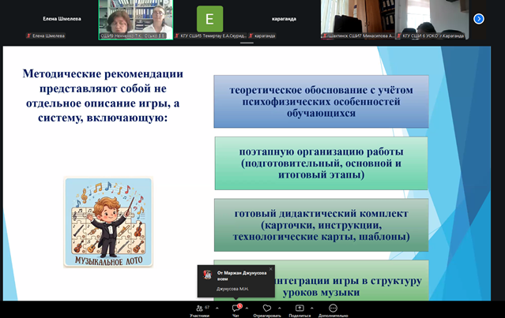Open the Participants panel icon
Screen dimensions: 505x318
coord(198,308)
